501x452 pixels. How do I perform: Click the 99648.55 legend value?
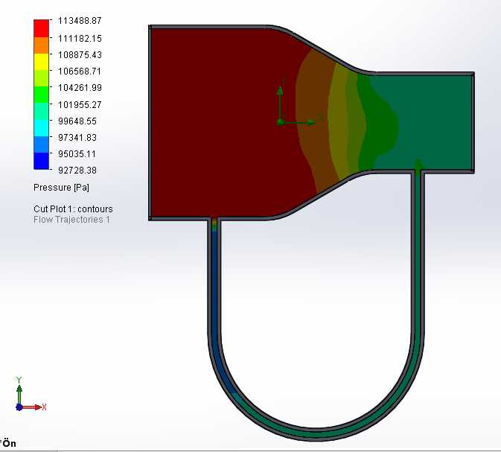77,121
